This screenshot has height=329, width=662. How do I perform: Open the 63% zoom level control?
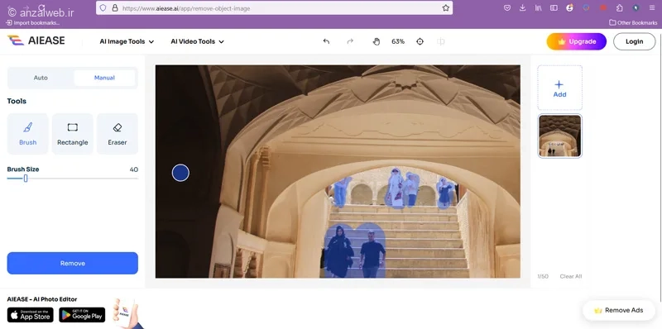[398, 41]
